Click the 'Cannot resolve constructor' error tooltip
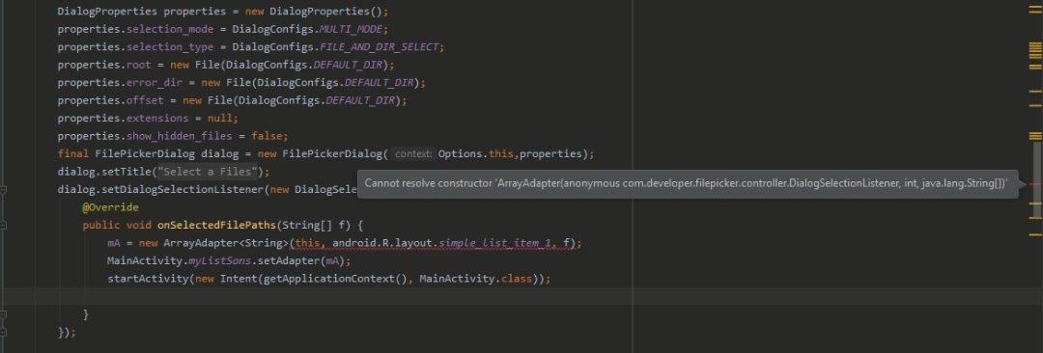The image size is (1043, 353). (688, 183)
